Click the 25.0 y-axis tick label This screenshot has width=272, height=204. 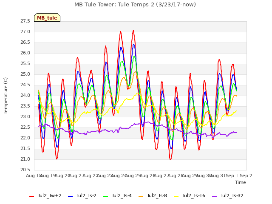pyautogui.click(x=25, y=74)
